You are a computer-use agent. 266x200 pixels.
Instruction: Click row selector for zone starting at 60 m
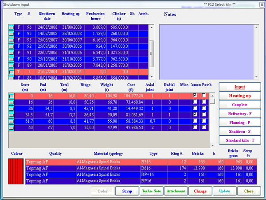click(12, 128)
